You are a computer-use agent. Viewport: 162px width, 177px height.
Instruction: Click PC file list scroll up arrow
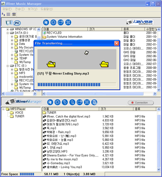[159, 30]
